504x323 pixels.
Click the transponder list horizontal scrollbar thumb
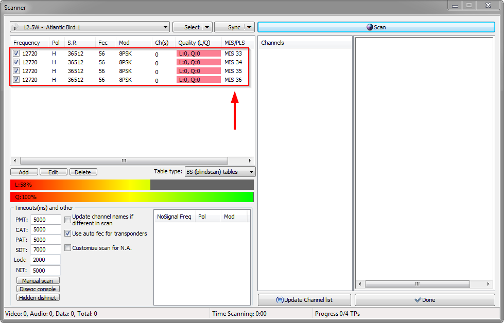[x=124, y=160]
